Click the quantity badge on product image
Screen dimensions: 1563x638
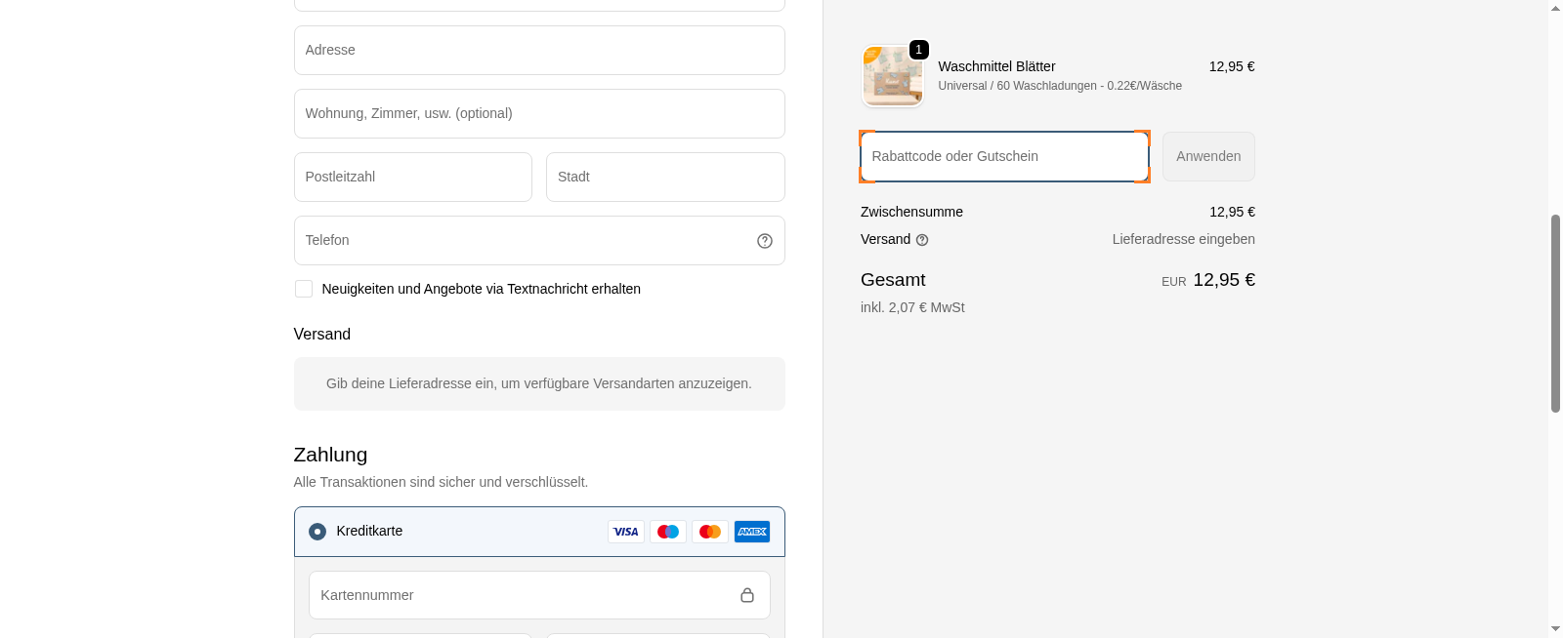918,50
